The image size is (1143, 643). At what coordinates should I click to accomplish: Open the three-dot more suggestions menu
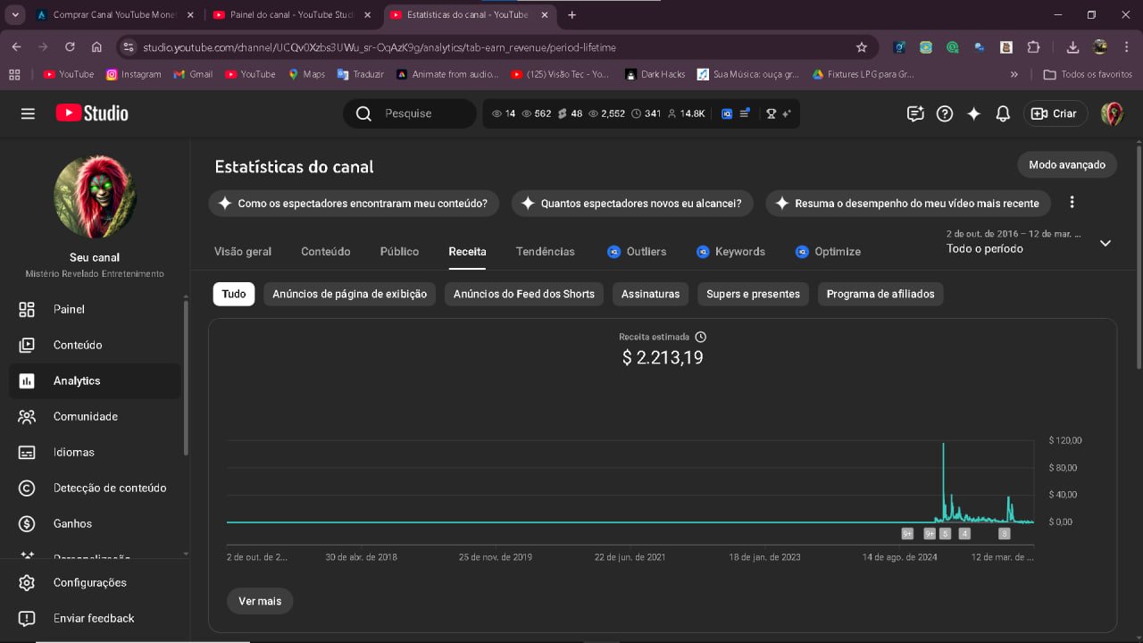1072,203
